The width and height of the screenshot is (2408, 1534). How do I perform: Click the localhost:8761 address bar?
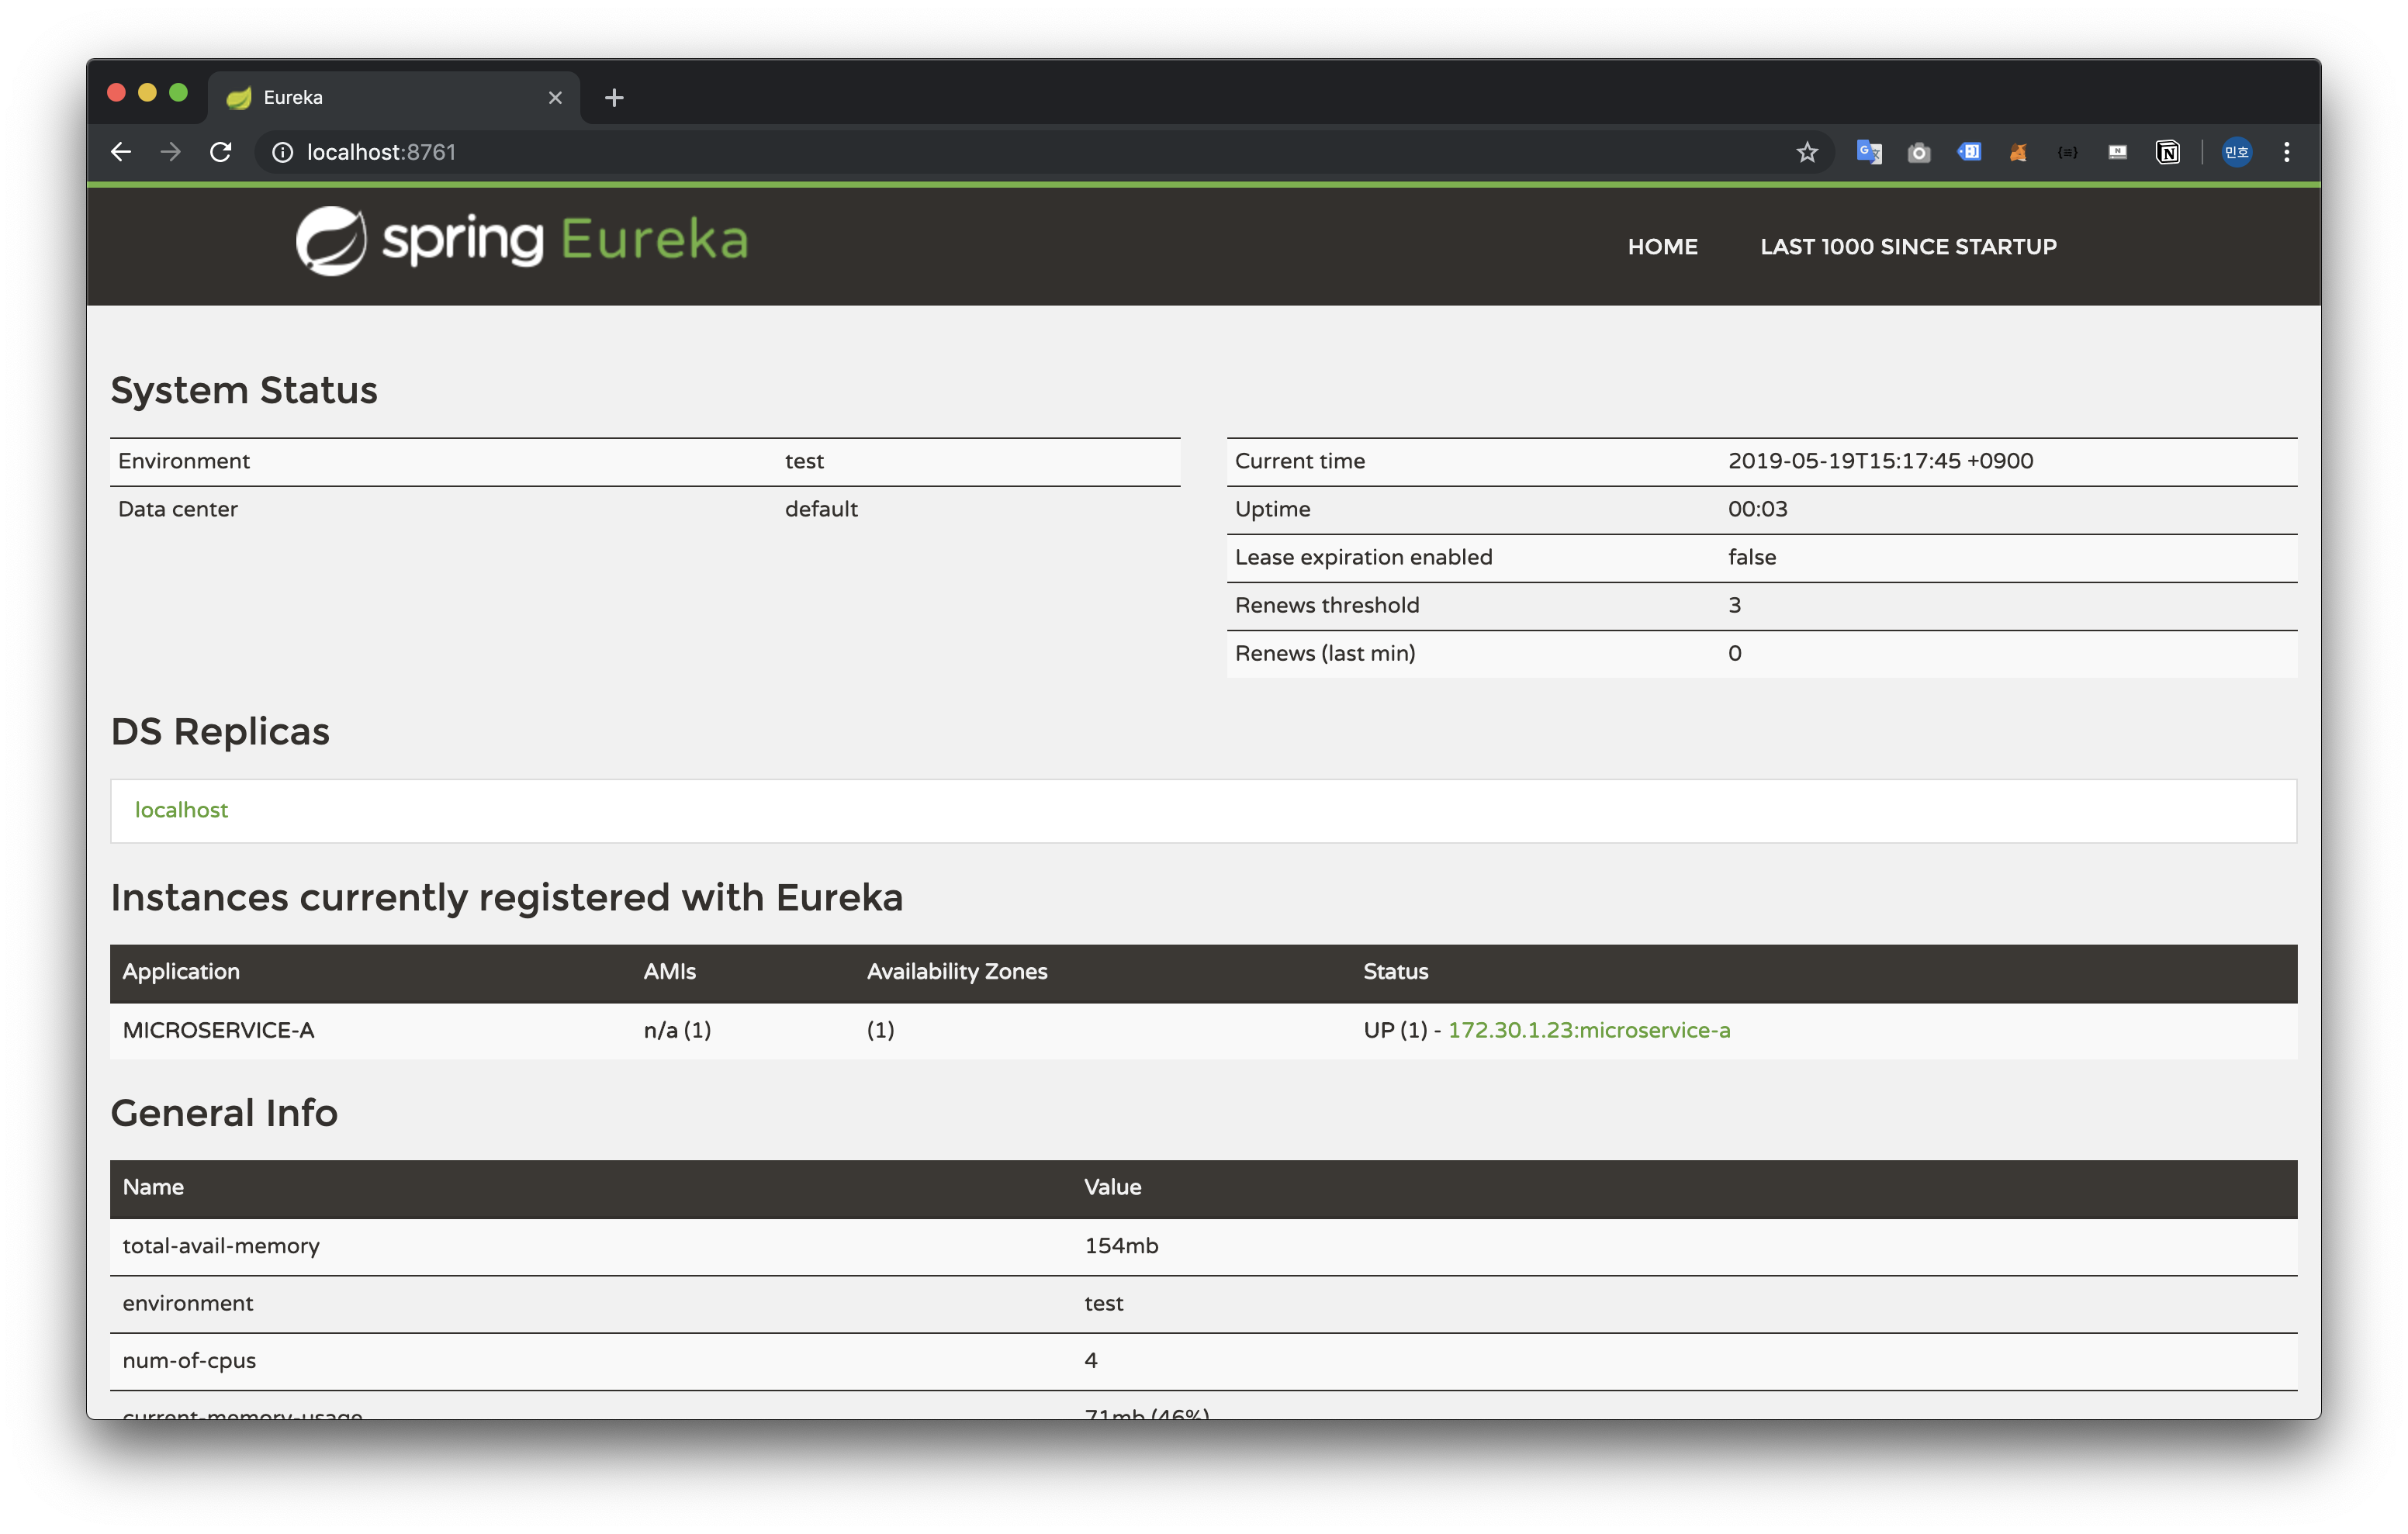pos(900,152)
